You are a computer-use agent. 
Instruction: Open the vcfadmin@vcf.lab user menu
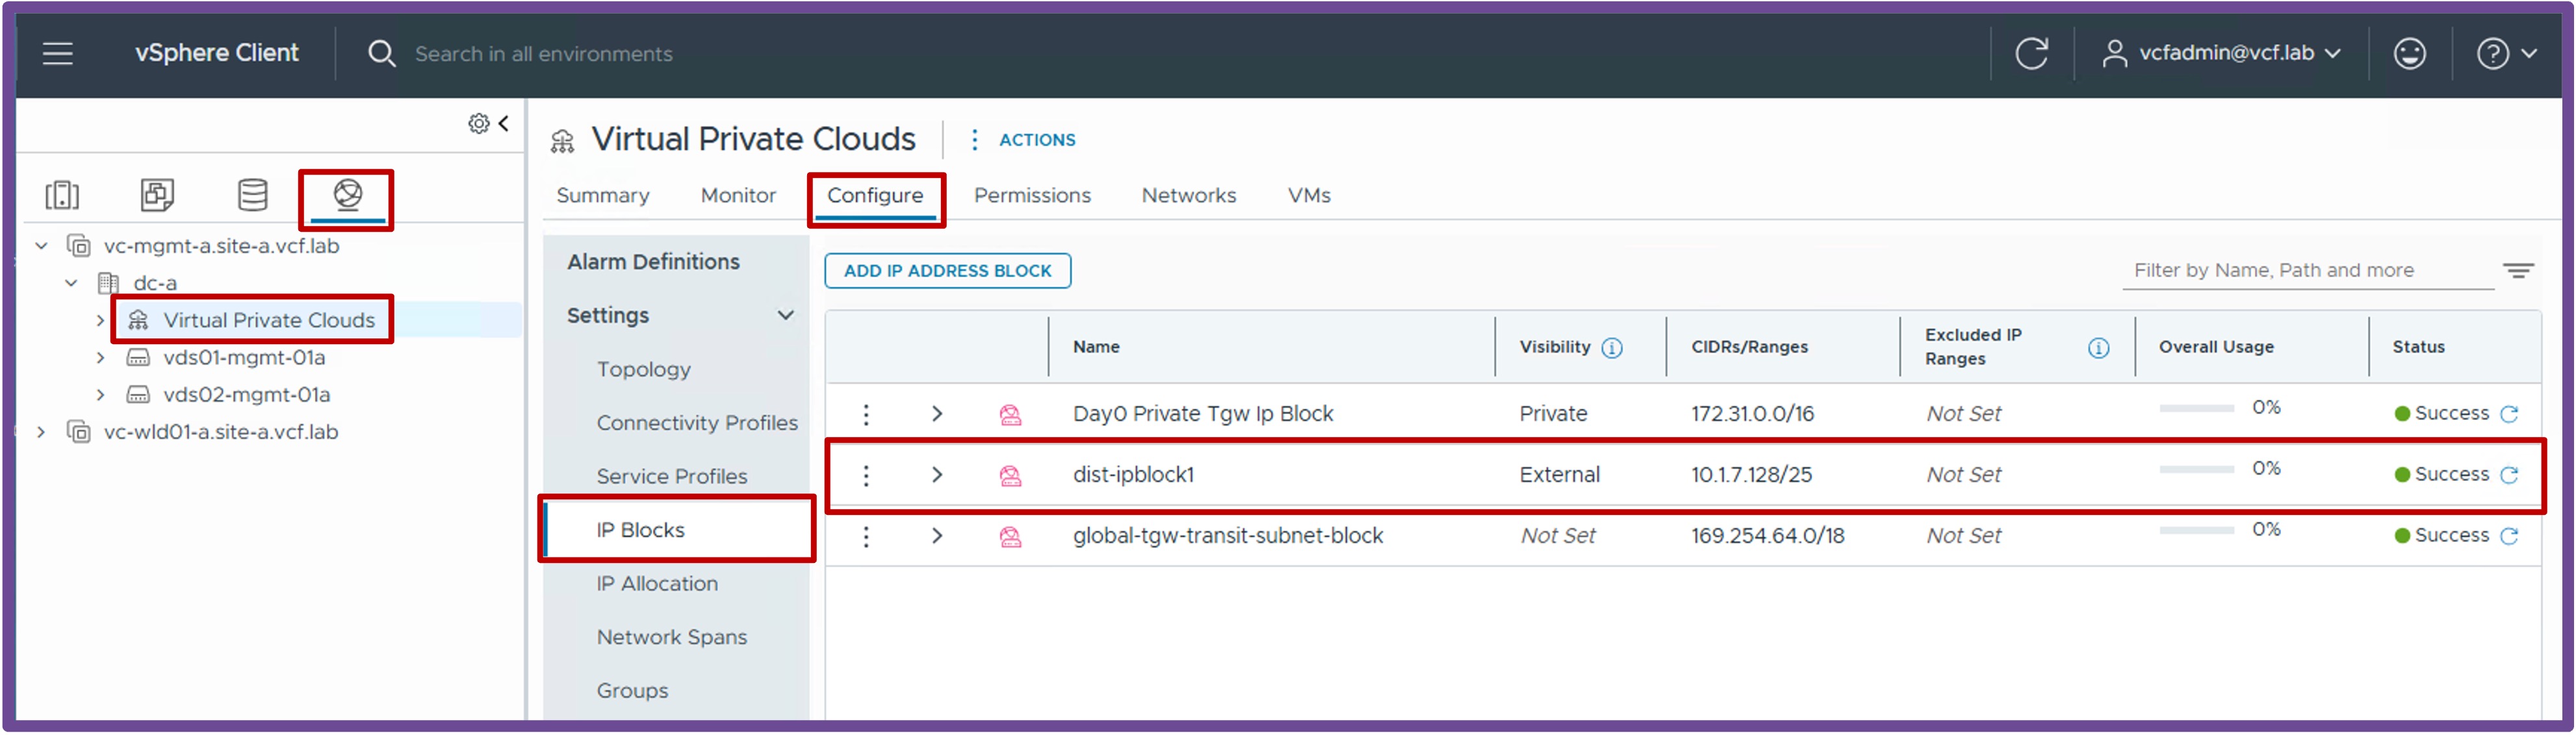click(x=2221, y=54)
